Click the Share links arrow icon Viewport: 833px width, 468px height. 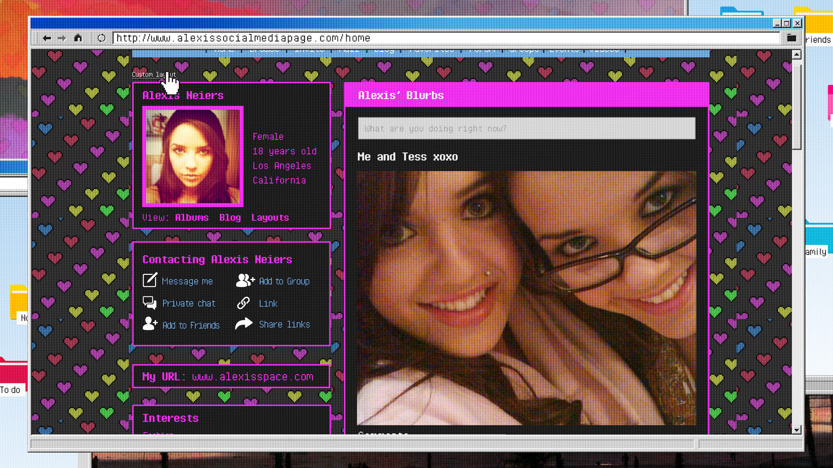244,324
